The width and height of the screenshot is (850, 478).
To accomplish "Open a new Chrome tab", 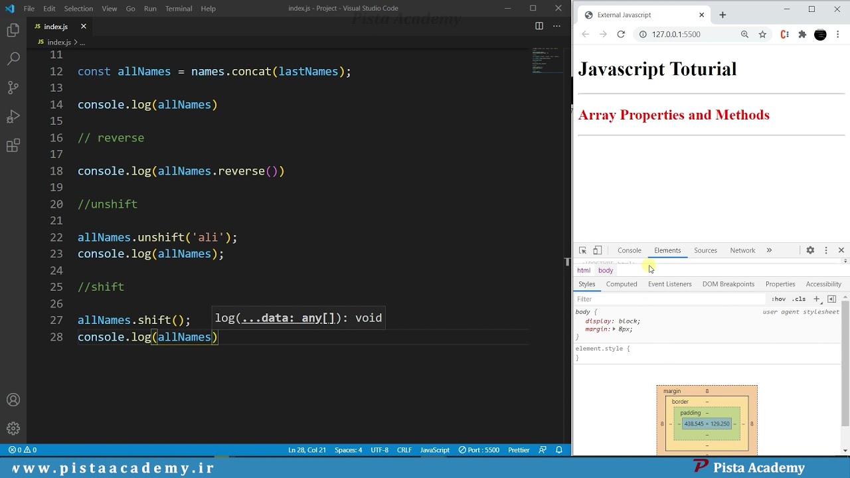I will [x=722, y=15].
